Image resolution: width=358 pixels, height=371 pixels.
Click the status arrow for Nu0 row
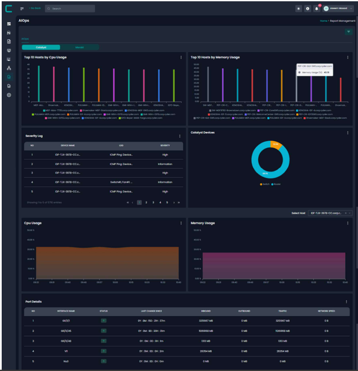(104, 361)
